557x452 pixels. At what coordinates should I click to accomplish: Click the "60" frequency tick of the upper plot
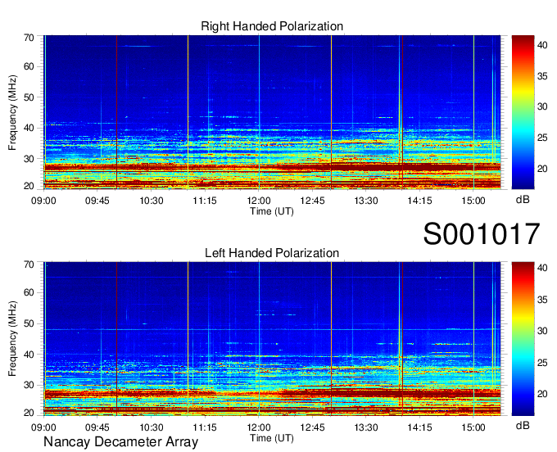pos(29,67)
